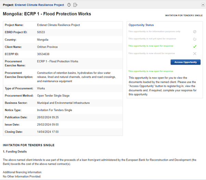
Task: Click the page title Mongolia: ECRP 1
Action: [47, 14]
